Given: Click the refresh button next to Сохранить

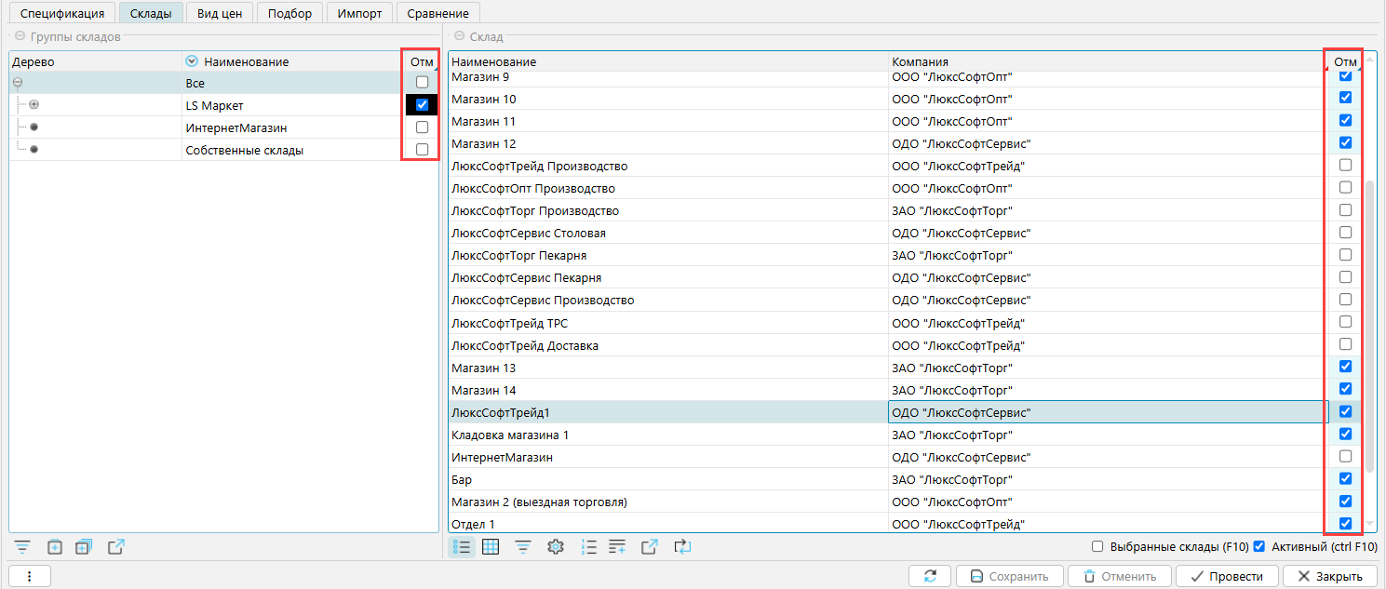Looking at the screenshot, I should pos(930,576).
